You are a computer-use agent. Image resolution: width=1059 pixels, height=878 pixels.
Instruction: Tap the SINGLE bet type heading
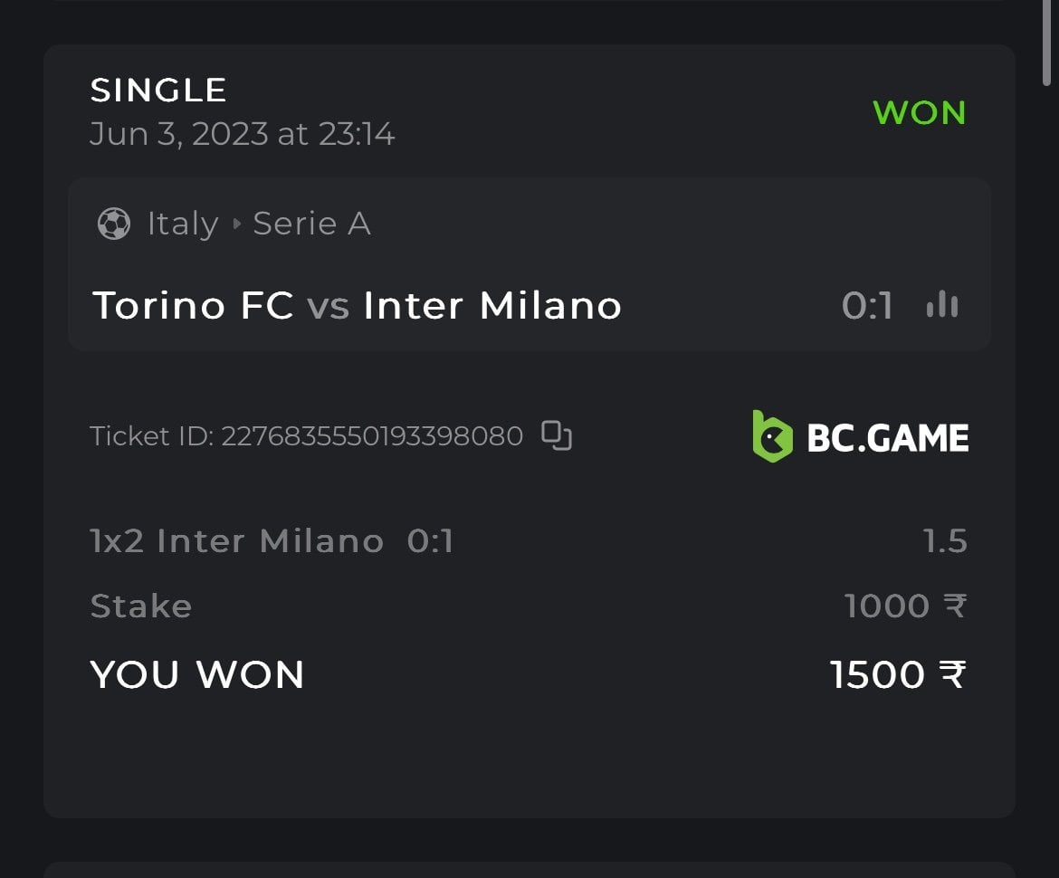click(x=158, y=91)
